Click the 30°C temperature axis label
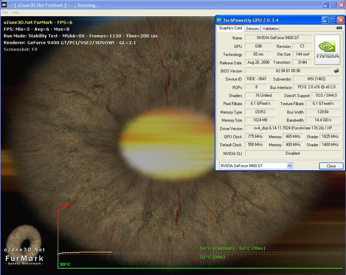 pyautogui.click(x=65, y=264)
